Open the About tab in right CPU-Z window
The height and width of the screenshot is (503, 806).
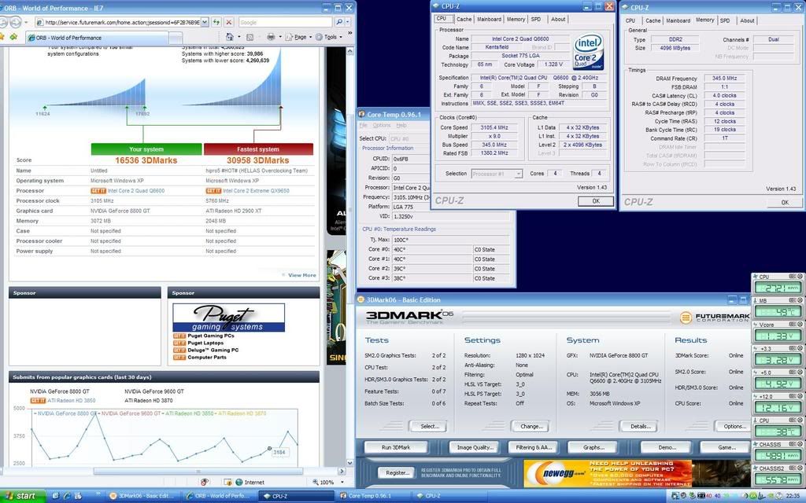point(748,20)
